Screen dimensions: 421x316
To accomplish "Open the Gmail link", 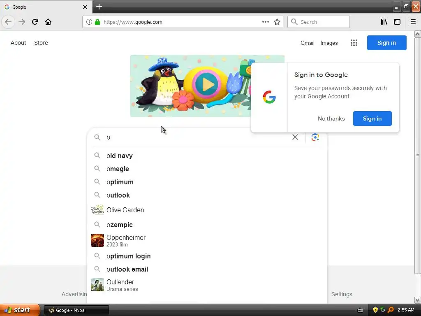I will click(x=308, y=43).
